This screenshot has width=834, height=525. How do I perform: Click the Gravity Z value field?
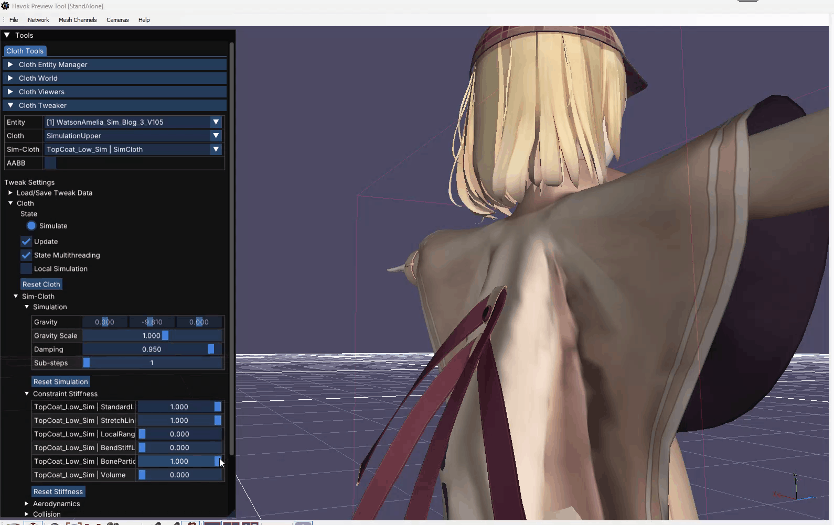pyautogui.click(x=199, y=322)
